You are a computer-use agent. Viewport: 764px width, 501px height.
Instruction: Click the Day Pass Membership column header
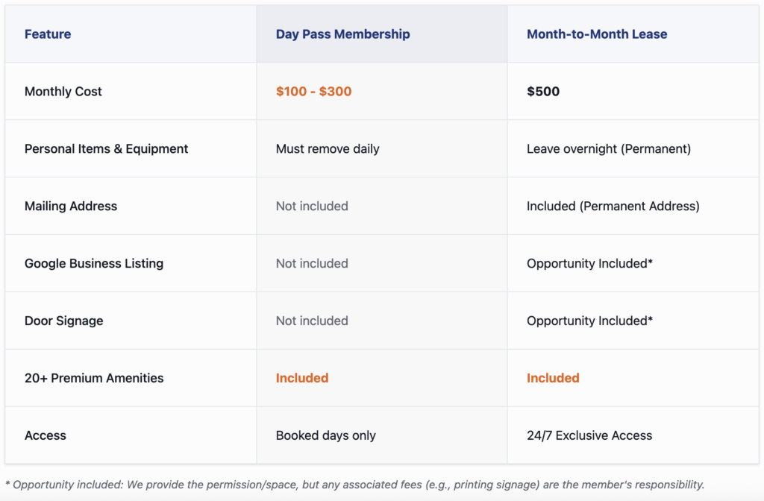pyautogui.click(x=342, y=34)
